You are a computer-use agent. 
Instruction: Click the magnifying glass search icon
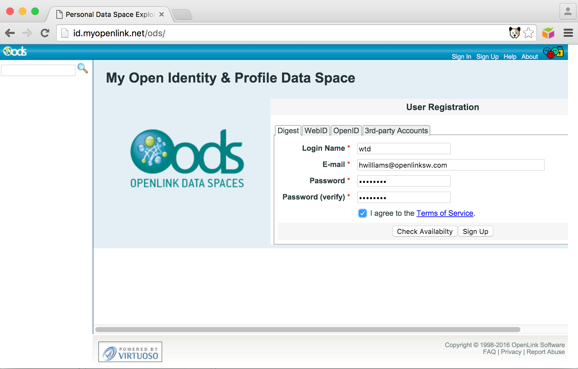pyautogui.click(x=82, y=68)
